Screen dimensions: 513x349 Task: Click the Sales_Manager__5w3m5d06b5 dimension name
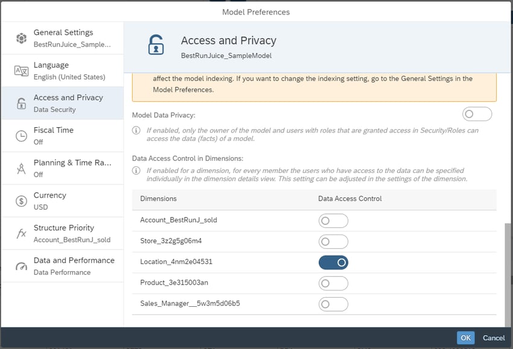tap(190, 304)
